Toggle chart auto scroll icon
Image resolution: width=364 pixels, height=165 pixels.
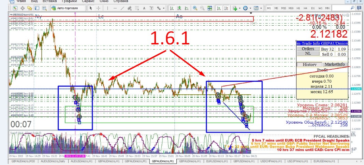click(x=218, y=8)
